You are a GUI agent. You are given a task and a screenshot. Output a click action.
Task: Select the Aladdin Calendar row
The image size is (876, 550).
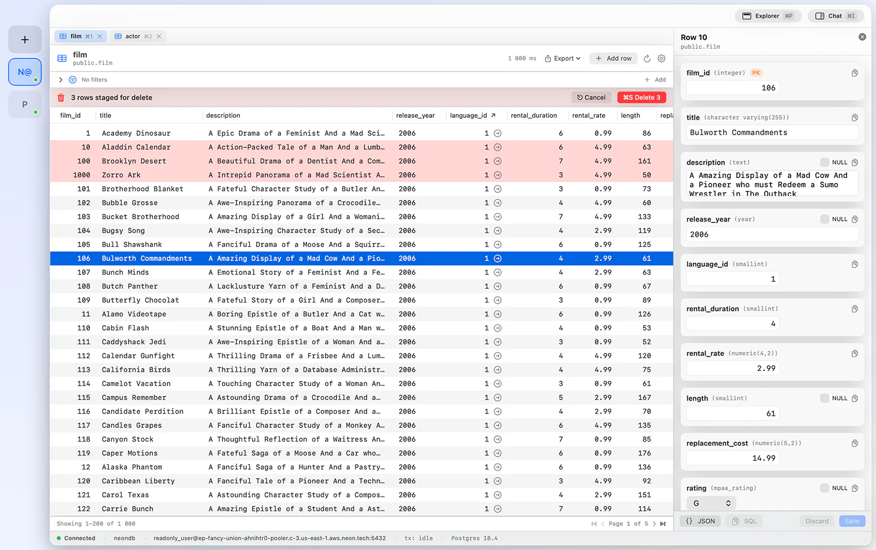pos(362,147)
